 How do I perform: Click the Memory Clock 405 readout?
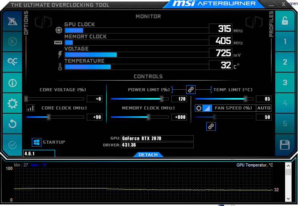(x=221, y=41)
